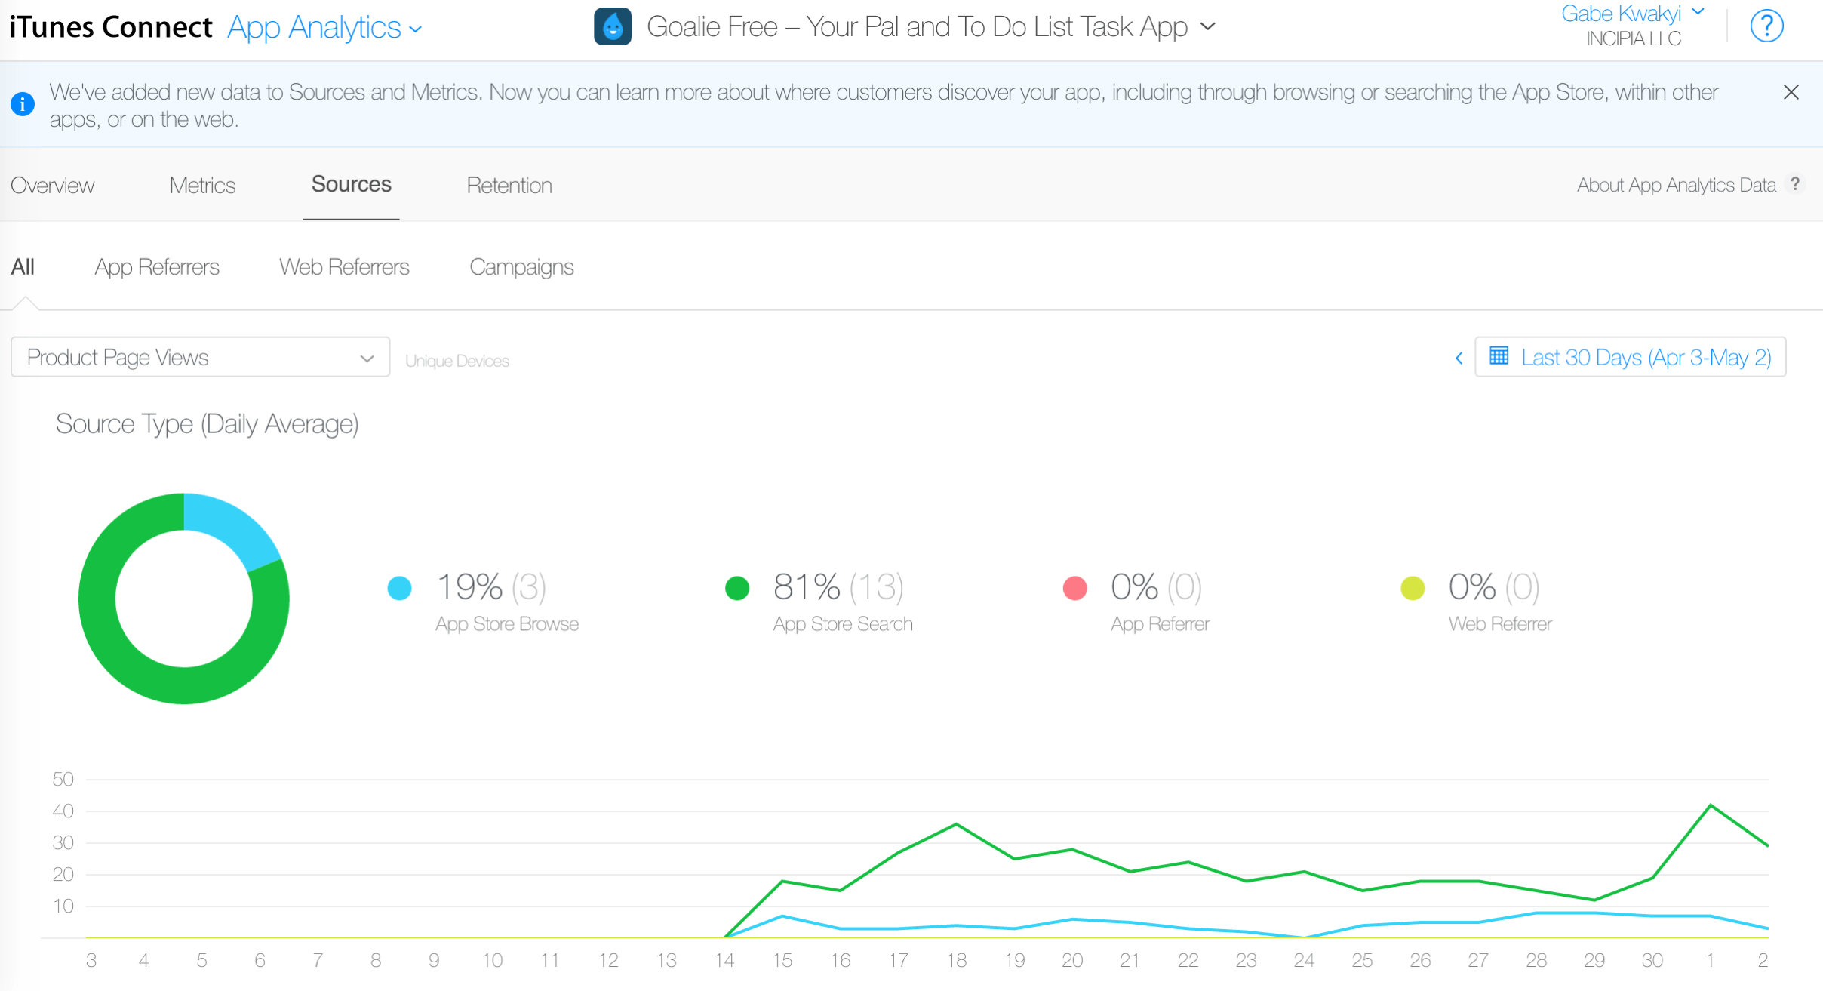Select the Sources tab
1823x991 pixels.
[351, 184]
